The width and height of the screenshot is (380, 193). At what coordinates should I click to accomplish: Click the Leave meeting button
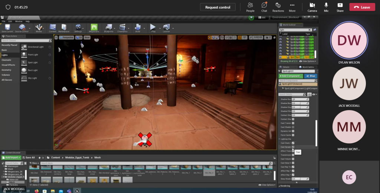click(x=362, y=7)
